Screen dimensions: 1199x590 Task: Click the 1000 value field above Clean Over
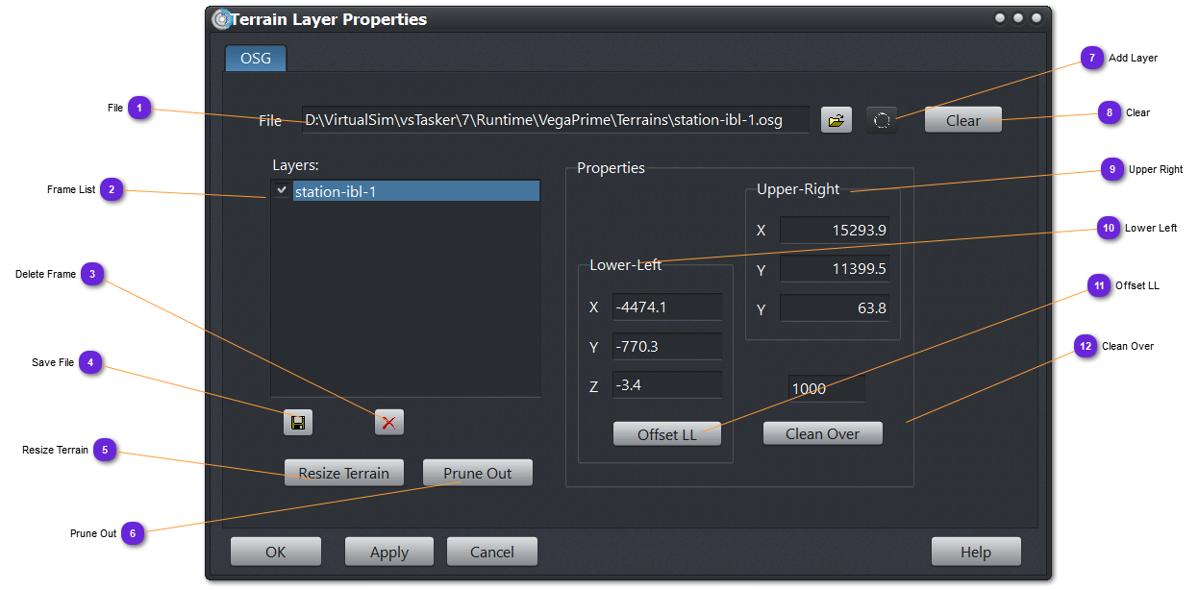pos(825,388)
